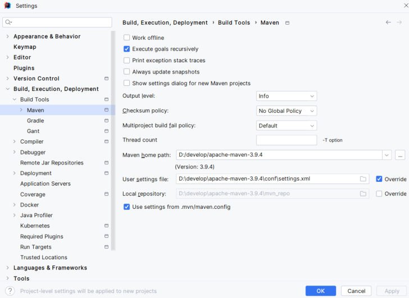Expand Appearance & Behavior section

[x=7, y=36]
